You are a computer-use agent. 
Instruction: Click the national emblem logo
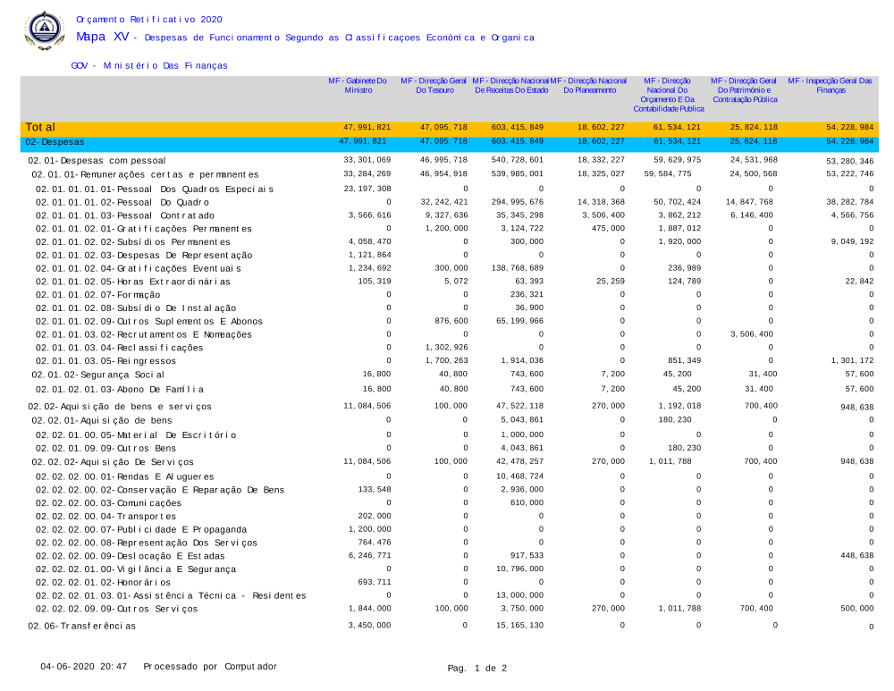pos(42,30)
